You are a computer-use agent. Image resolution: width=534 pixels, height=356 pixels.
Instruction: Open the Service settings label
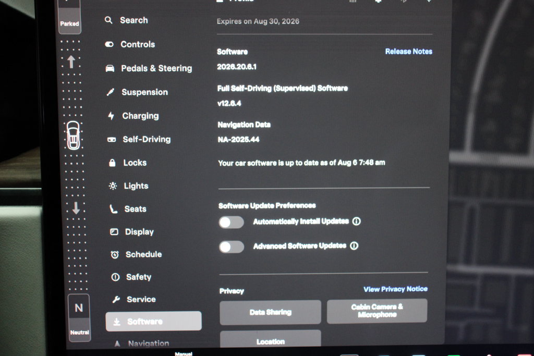point(141,300)
